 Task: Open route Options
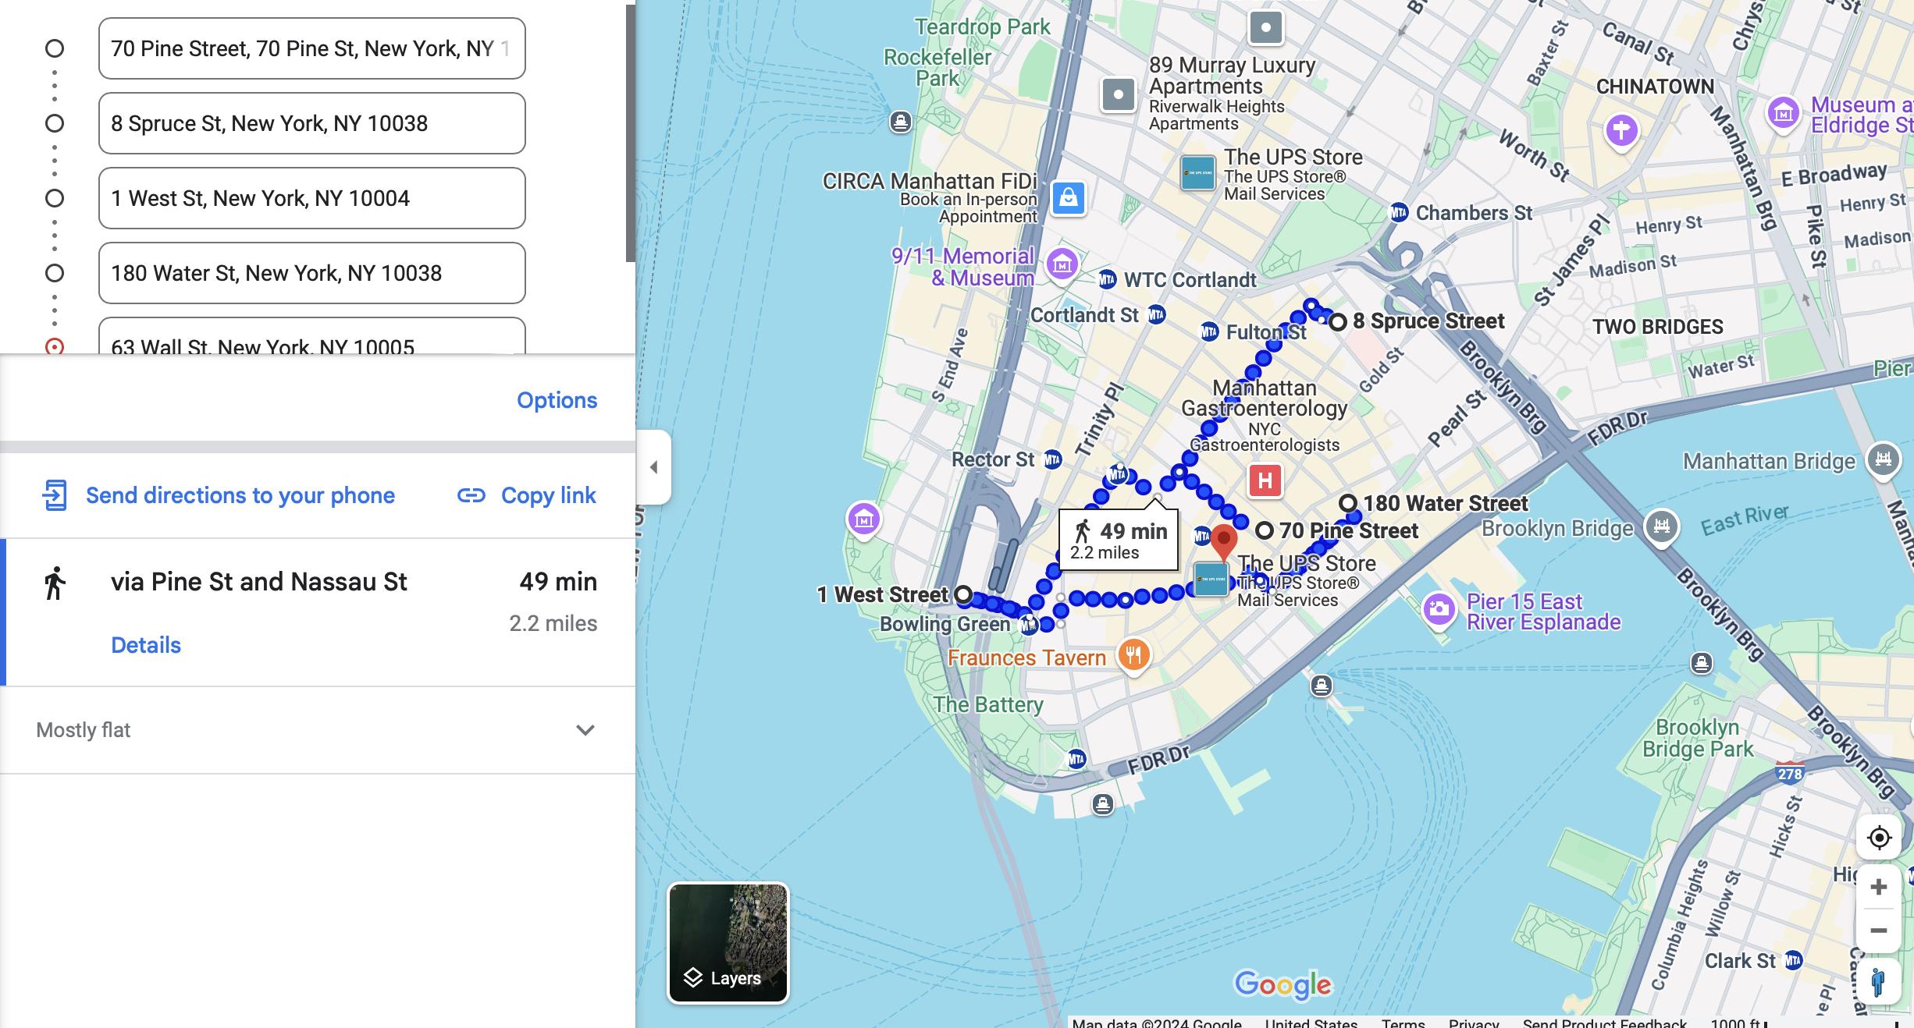557,400
